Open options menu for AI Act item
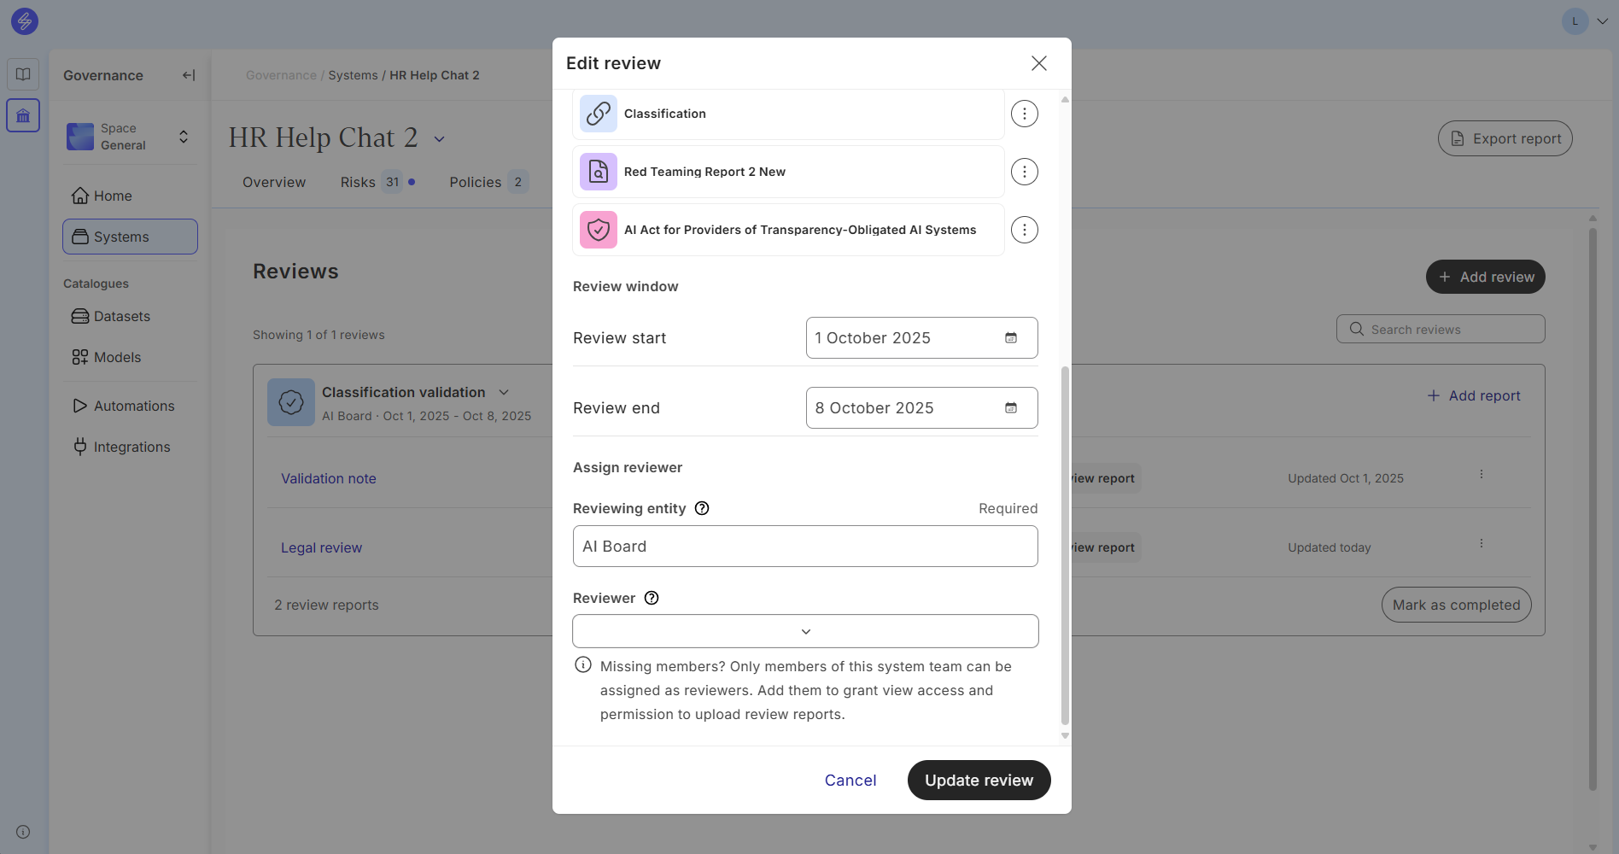The height and width of the screenshot is (854, 1619). (1024, 230)
